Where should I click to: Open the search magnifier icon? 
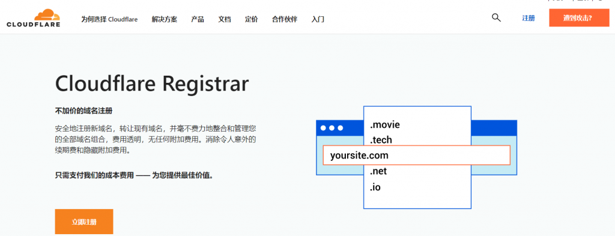(x=496, y=17)
